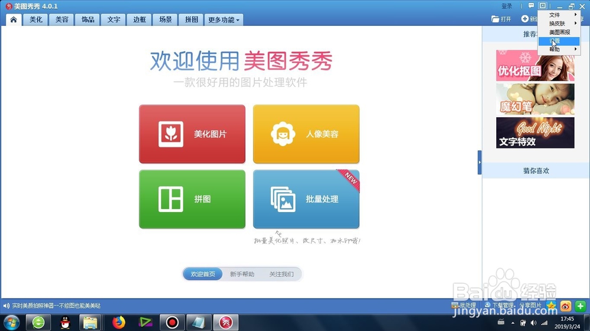
Task: Open File Explorer in taskbar
Action: coord(90,322)
